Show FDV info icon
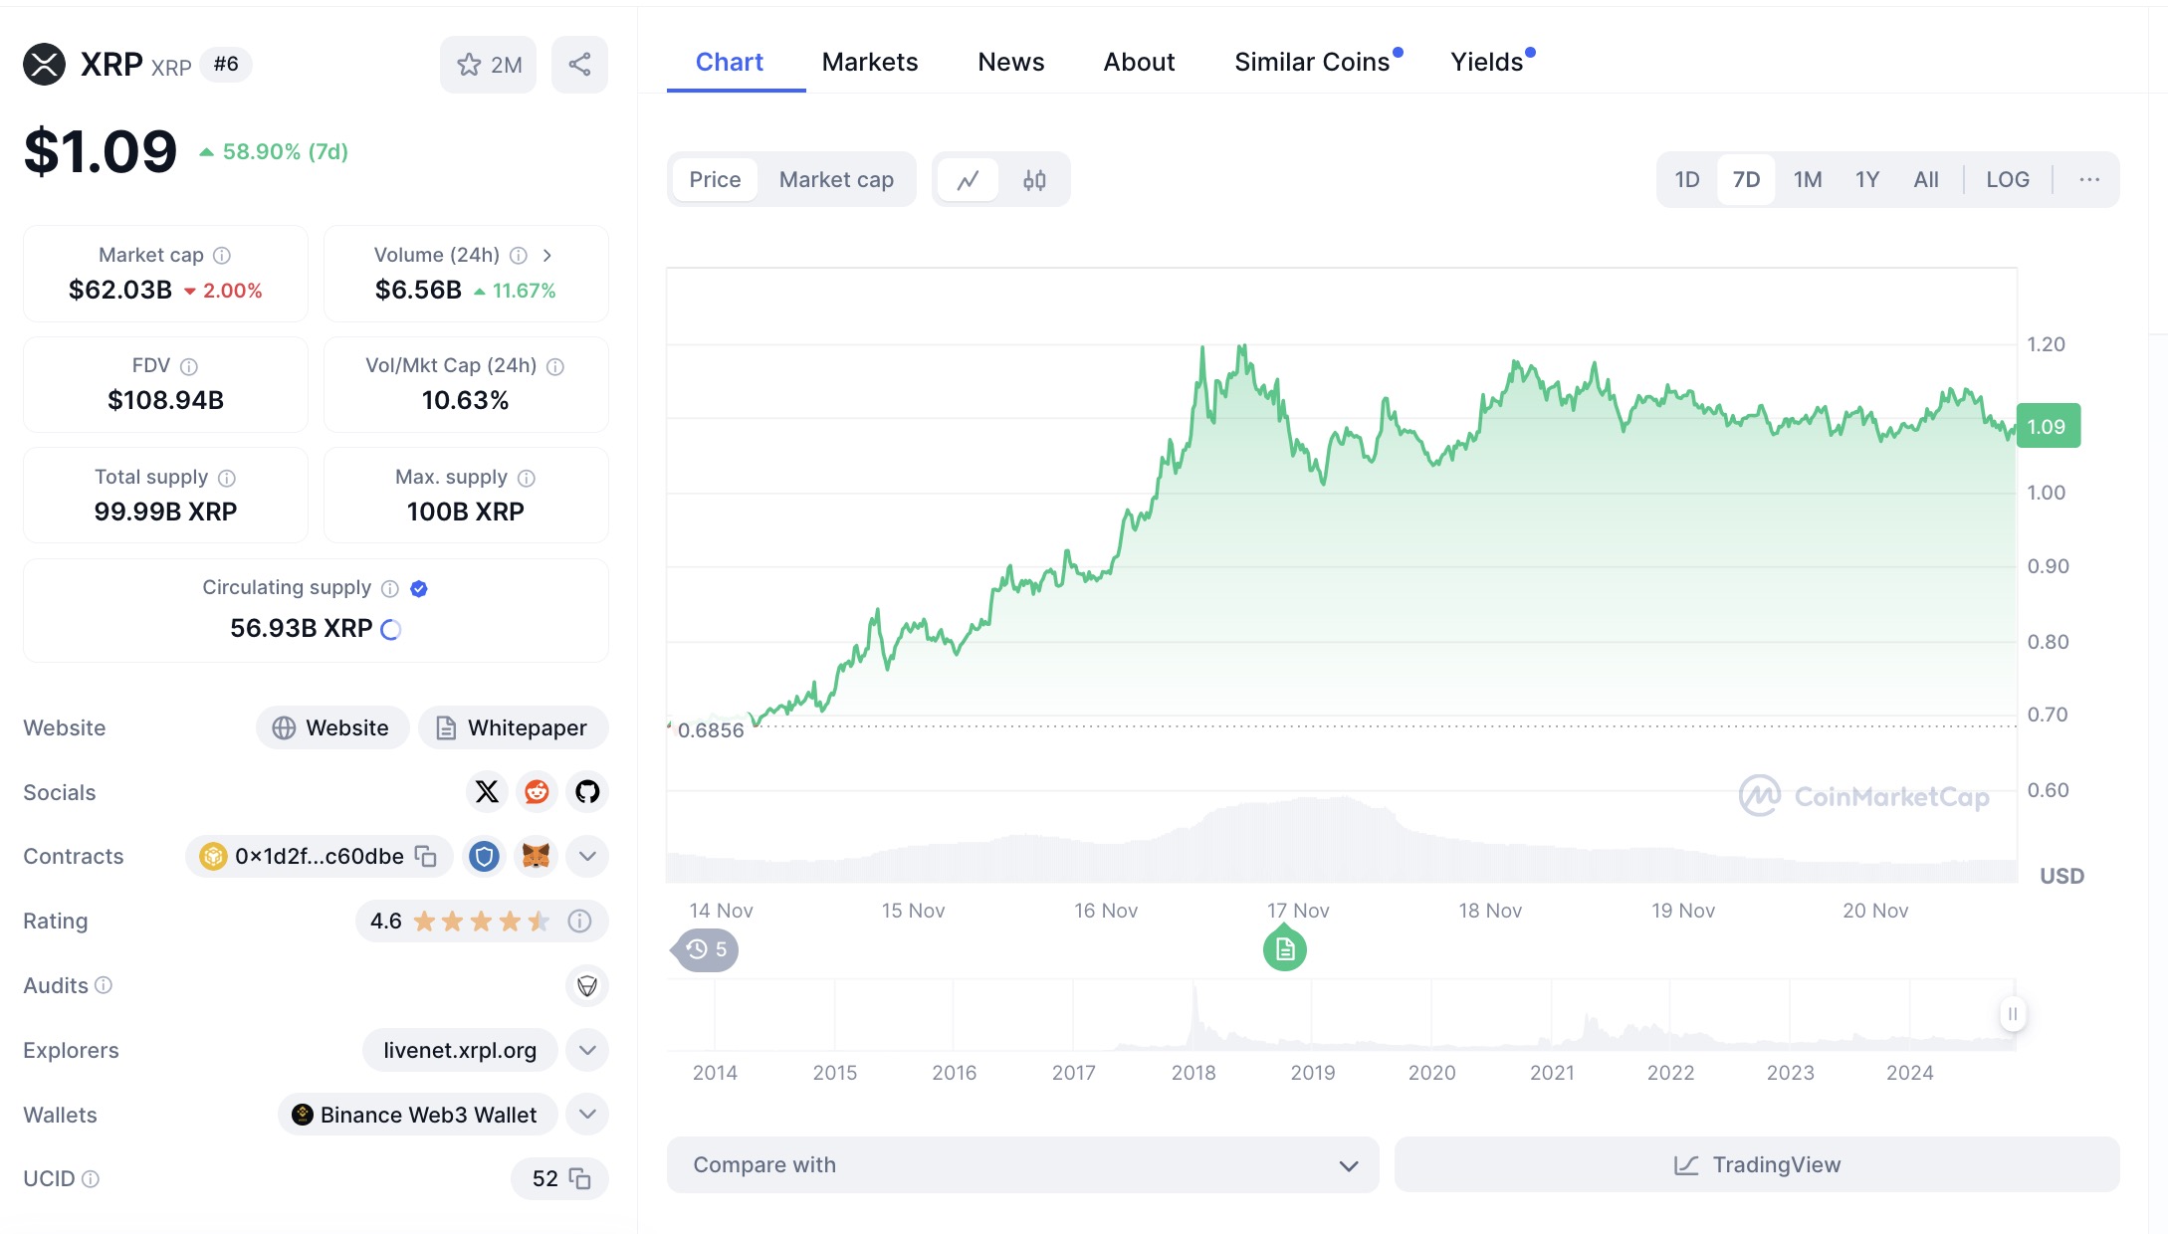The image size is (2168, 1234). tap(189, 366)
